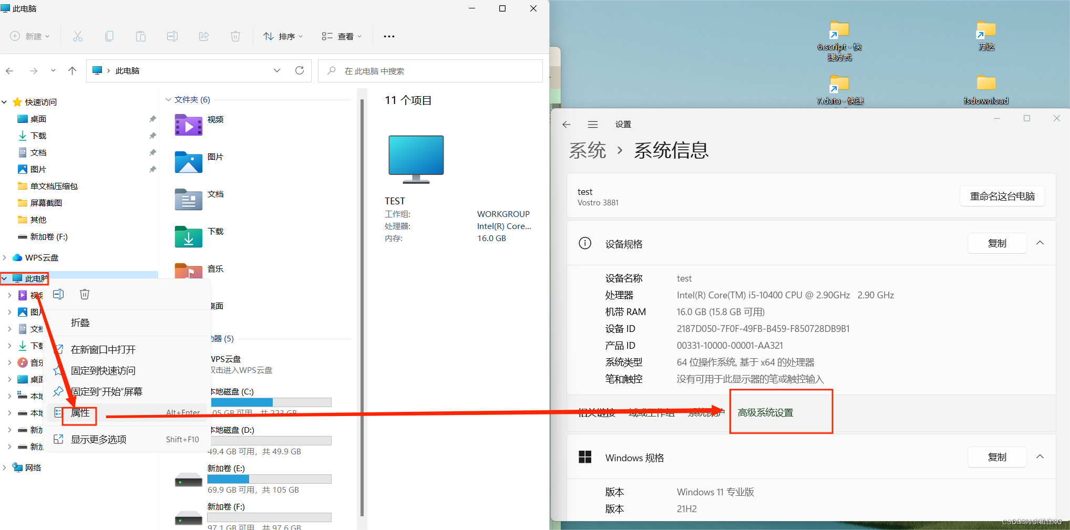This screenshot has height=530, width=1070.
Task: Click the Rename icon in Explorer toolbar
Action: (x=172, y=36)
